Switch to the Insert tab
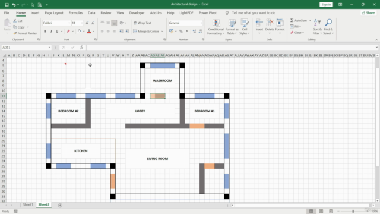380x214 pixels. (x=35, y=13)
